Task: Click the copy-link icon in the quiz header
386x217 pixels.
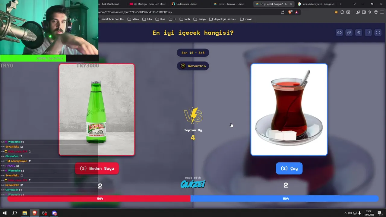Action: click(349, 33)
